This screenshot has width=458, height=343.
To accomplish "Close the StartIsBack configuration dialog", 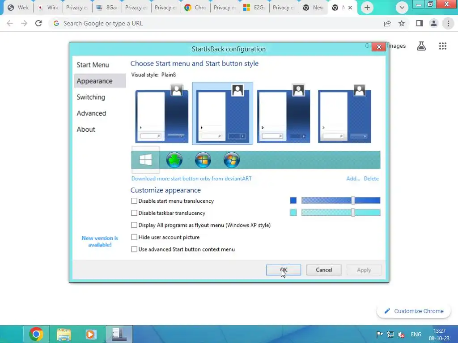I will 379,46.
